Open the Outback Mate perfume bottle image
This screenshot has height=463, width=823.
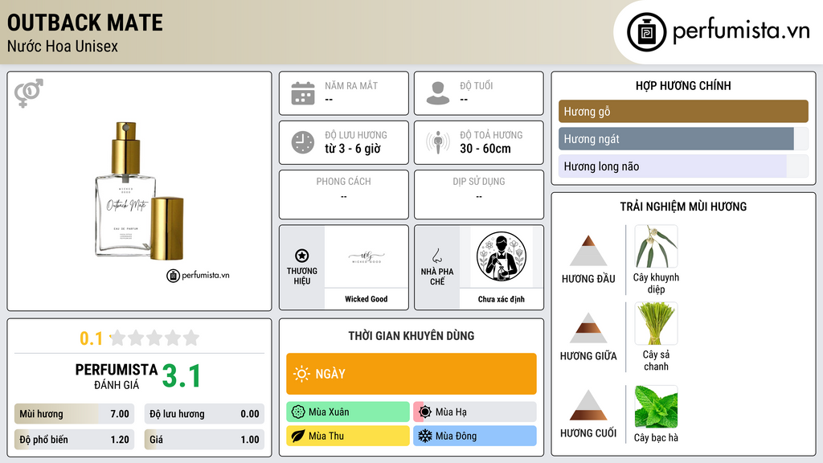tap(140, 191)
